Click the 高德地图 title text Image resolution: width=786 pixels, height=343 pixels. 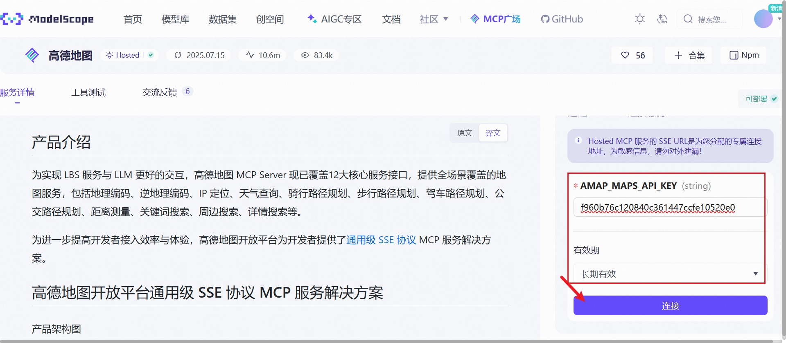(70, 56)
